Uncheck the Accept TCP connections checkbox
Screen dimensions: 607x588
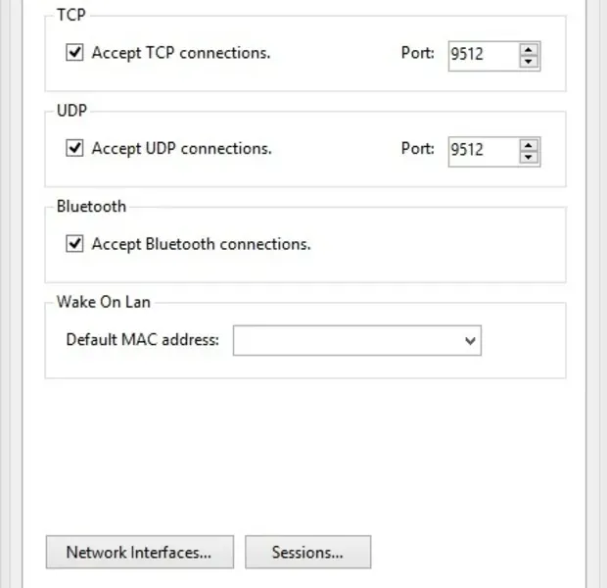tap(74, 53)
